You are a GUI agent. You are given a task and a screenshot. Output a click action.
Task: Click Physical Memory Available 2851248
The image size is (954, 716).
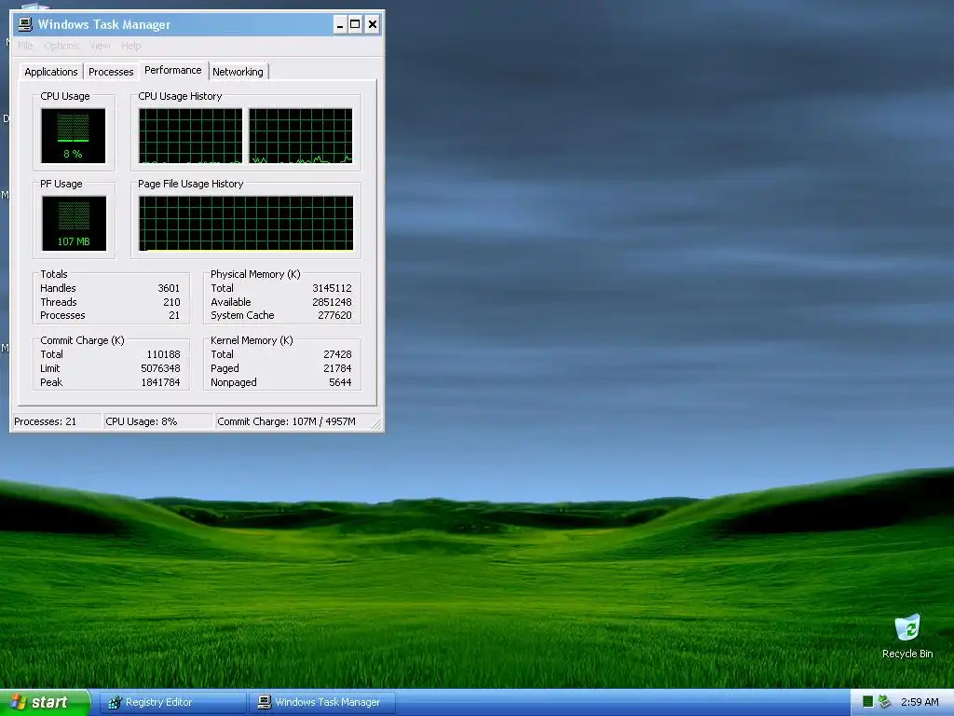pos(332,302)
